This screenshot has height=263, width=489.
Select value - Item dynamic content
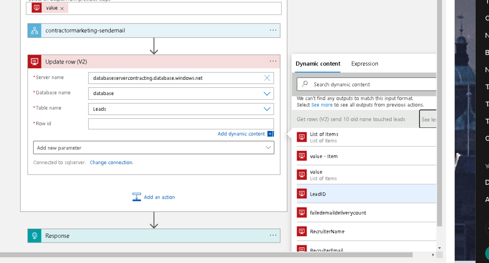click(x=366, y=156)
